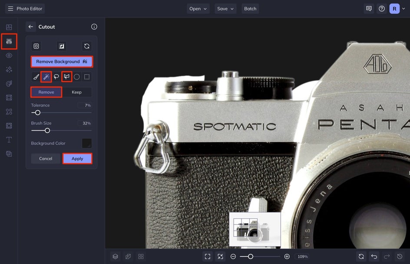Open the layers panel icon
The image size is (410, 264).
(x=116, y=257)
